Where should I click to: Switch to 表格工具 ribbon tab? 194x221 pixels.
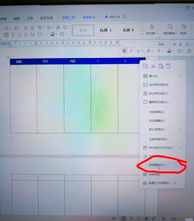[69, 18]
